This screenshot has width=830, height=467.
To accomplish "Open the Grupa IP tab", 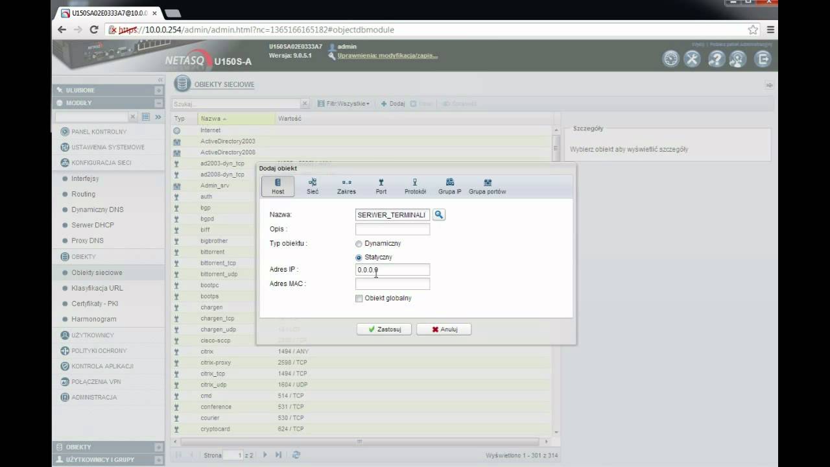I will click(x=450, y=186).
